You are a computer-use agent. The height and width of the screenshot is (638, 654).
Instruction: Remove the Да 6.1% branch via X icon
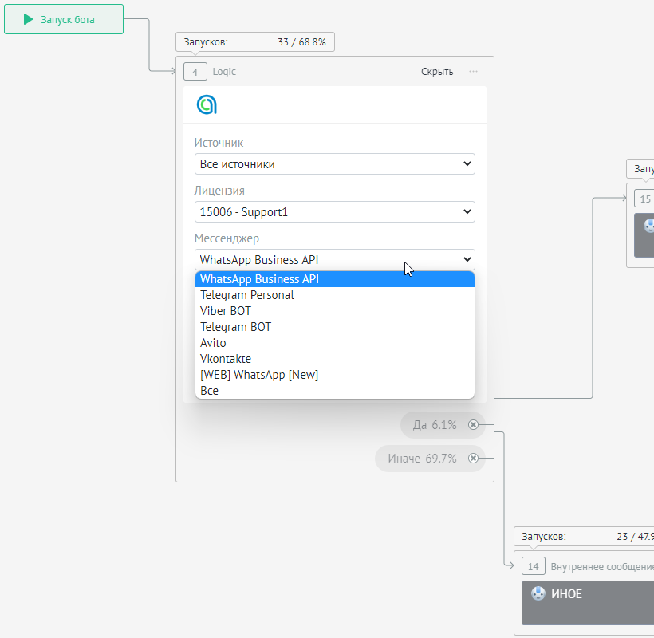pos(473,425)
